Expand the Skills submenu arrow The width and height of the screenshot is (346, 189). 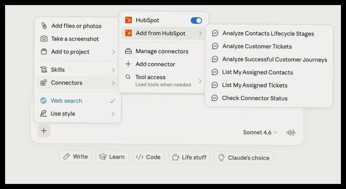click(113, 70)
